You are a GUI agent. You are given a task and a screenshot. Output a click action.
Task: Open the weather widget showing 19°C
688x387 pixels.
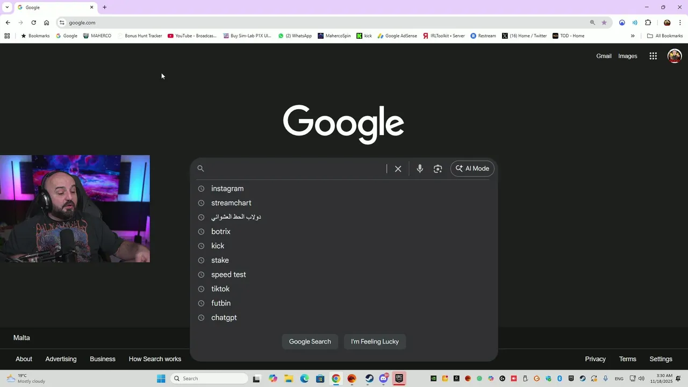point(25,378)
